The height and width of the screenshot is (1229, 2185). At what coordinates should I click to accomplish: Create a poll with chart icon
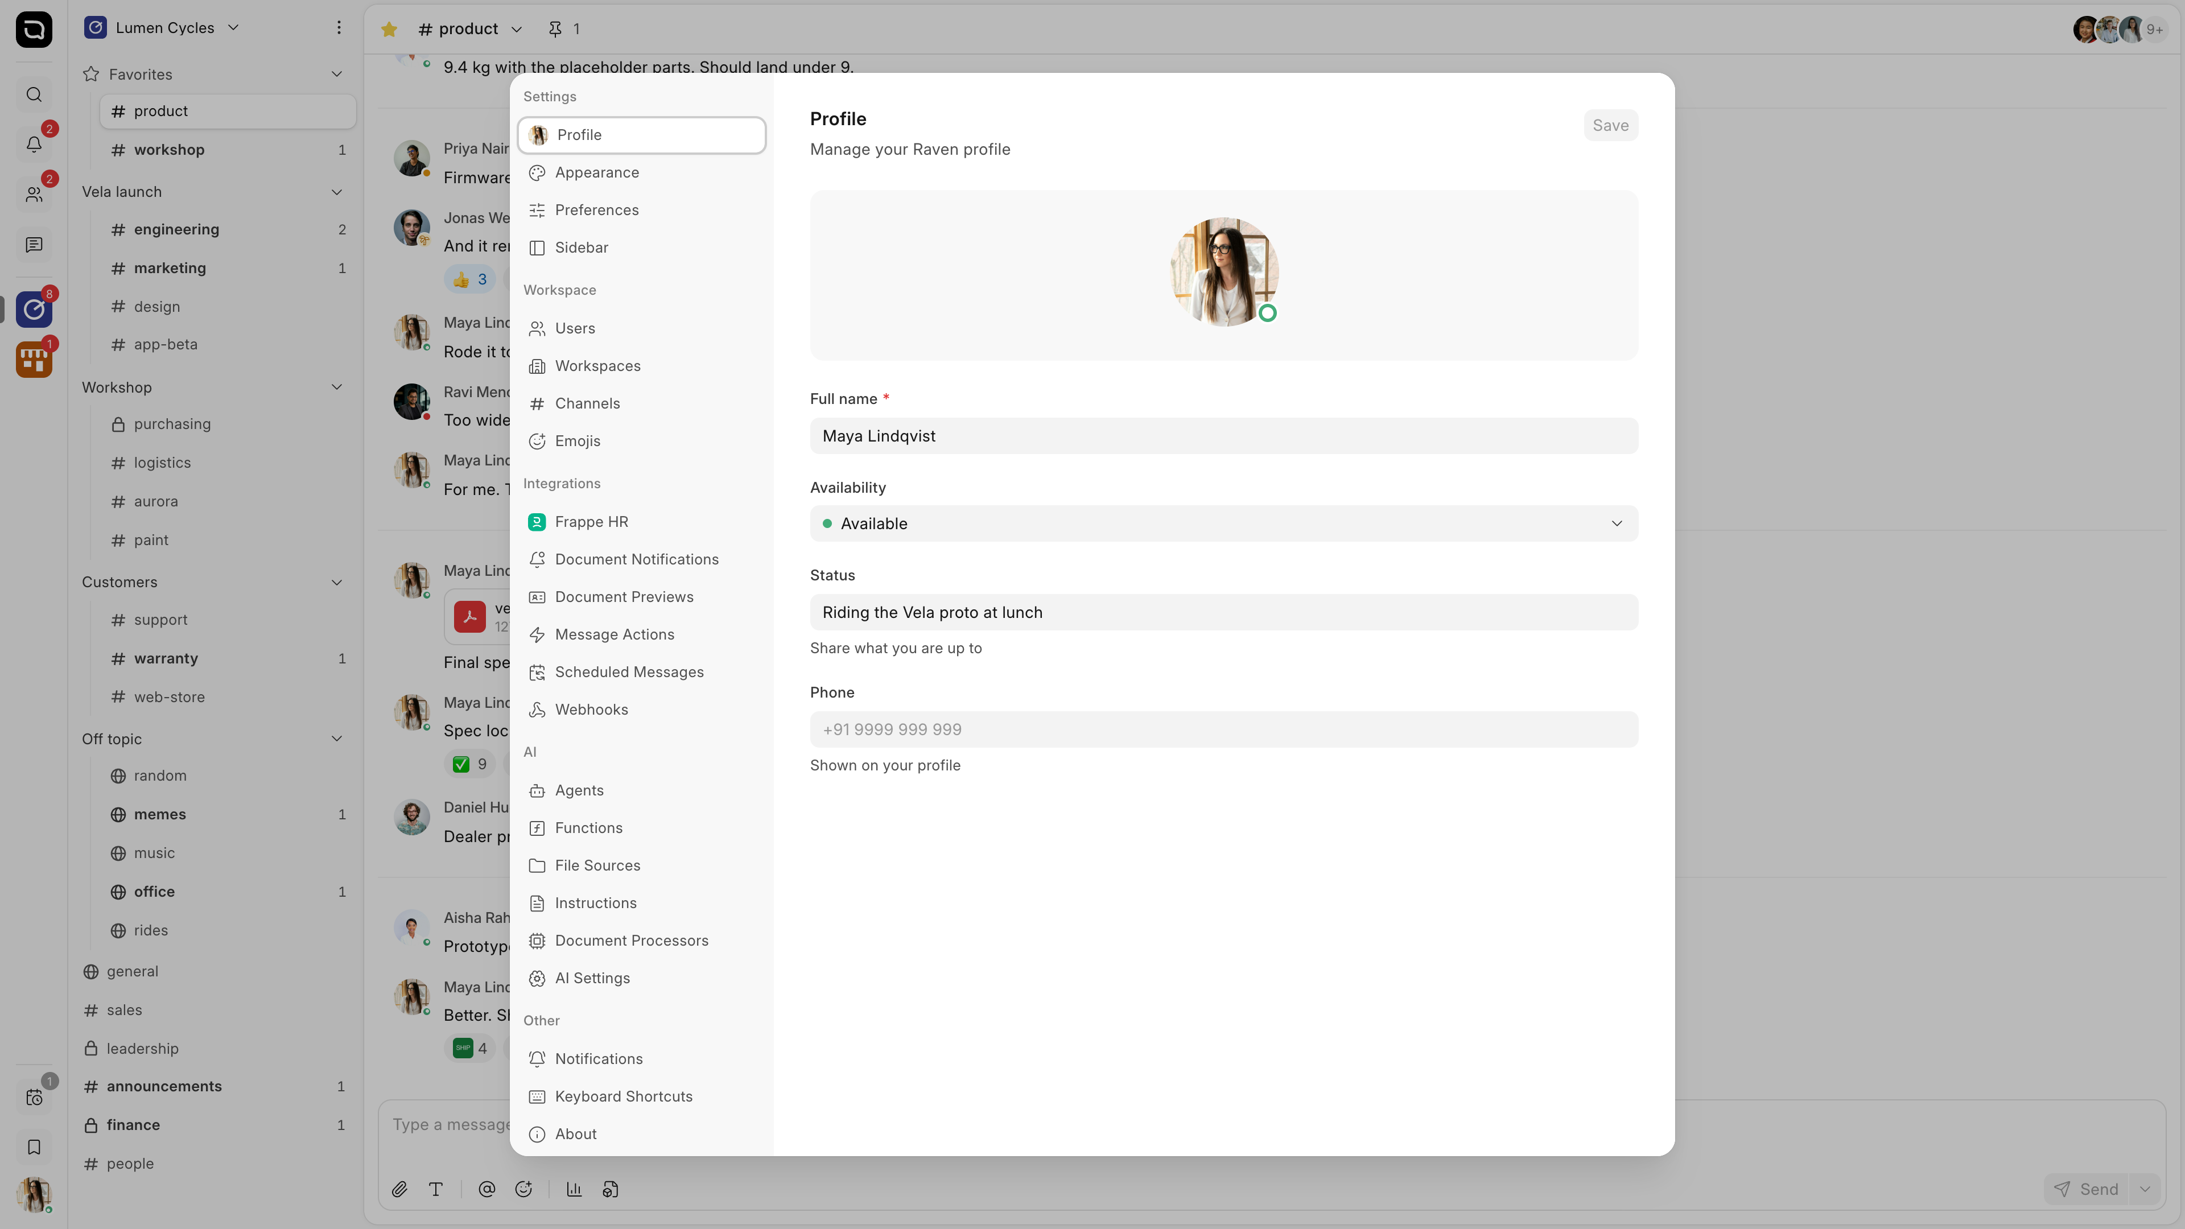tap(574, 1189)
